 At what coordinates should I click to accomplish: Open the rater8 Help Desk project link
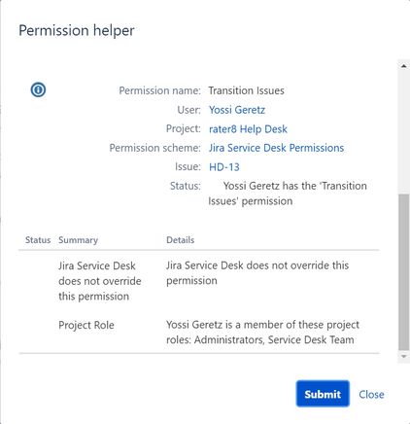point(248,129)
